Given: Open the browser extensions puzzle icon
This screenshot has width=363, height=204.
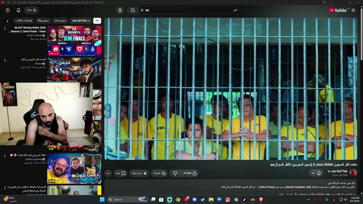Looking at the screenshot, I should (324, 3).
